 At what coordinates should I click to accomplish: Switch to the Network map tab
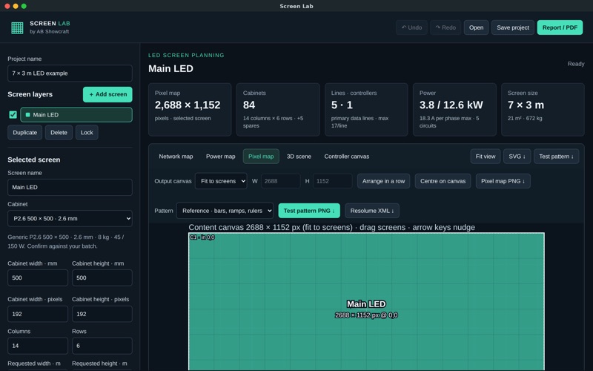click(x=176, y=157)
